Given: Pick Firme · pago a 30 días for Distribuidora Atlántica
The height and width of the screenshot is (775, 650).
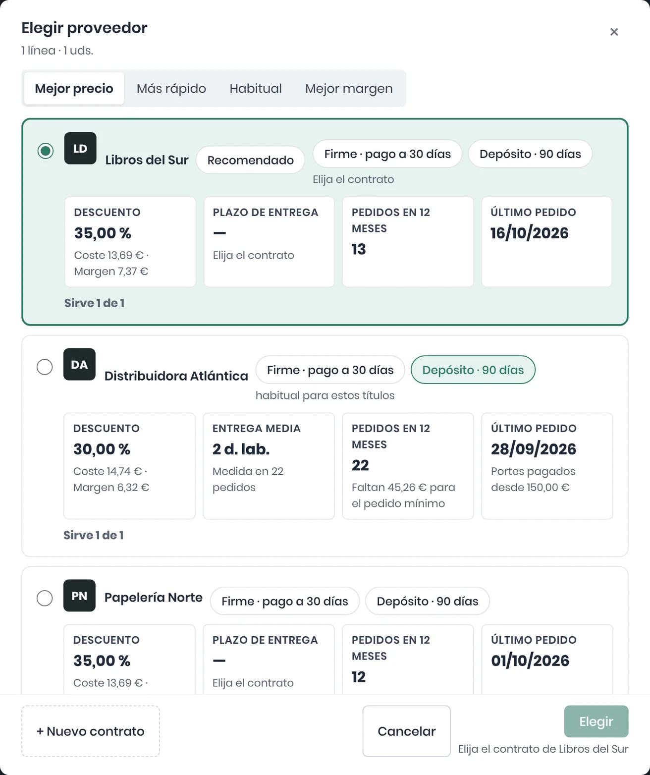Looking at the screenshot, I should 330,370.
